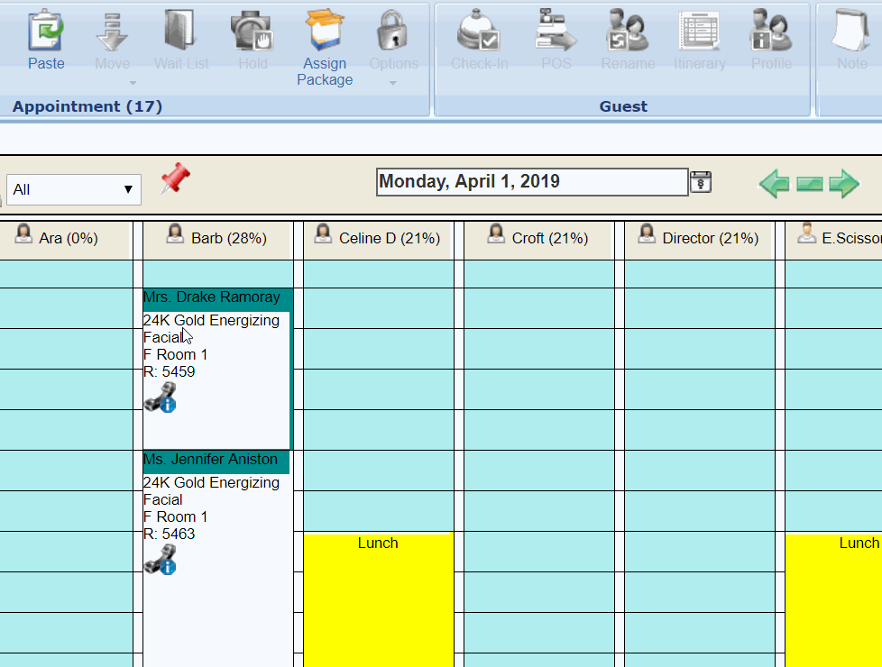Expand the Options dropdown arrow
The height and width of the screenshot is (667, 882).
tap(393, 83)
